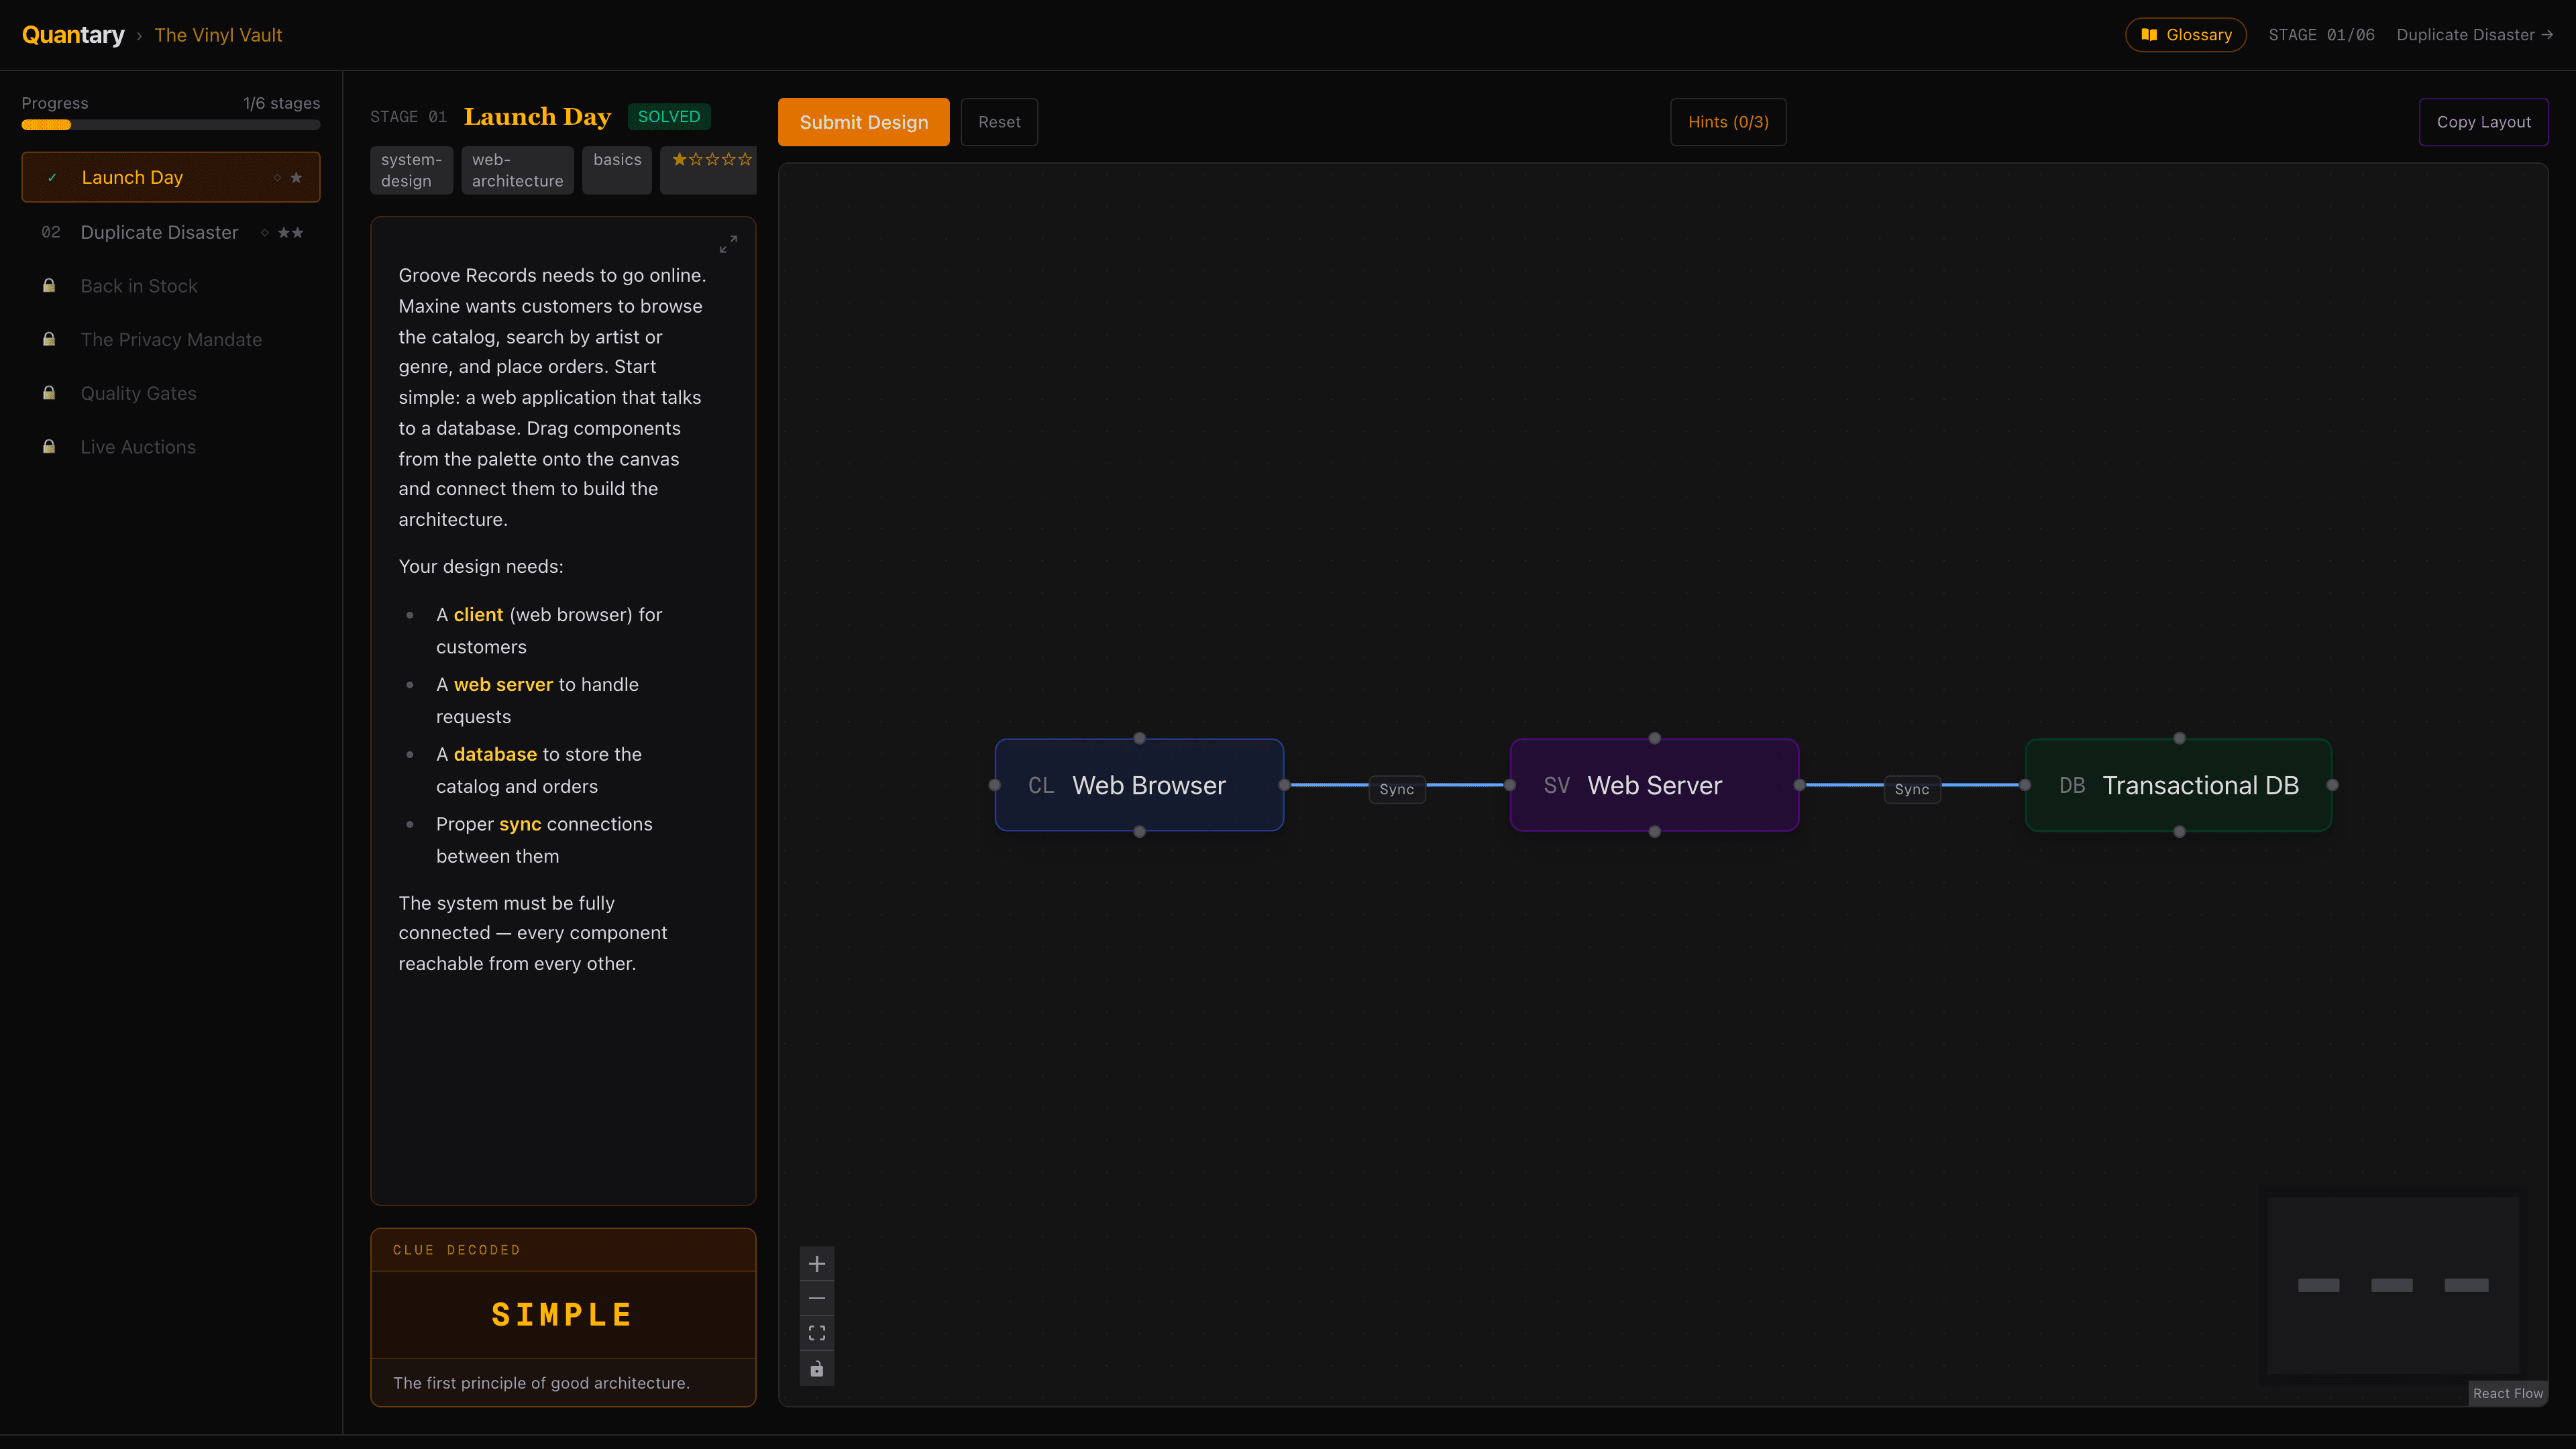Click the basics tag
Viewport: 2576px width, 1449px height.
pyautogui.click(x=617, y=170)
